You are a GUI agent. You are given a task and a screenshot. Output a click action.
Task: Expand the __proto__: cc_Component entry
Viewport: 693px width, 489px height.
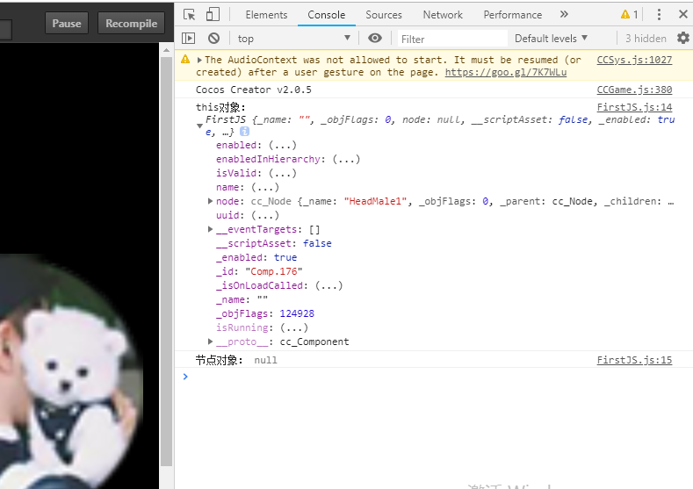coord(211,342)
